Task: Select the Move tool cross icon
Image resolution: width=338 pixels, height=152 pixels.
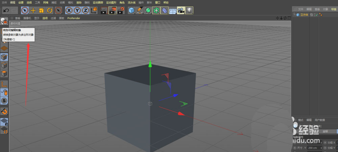Action: tap(33, 10)
